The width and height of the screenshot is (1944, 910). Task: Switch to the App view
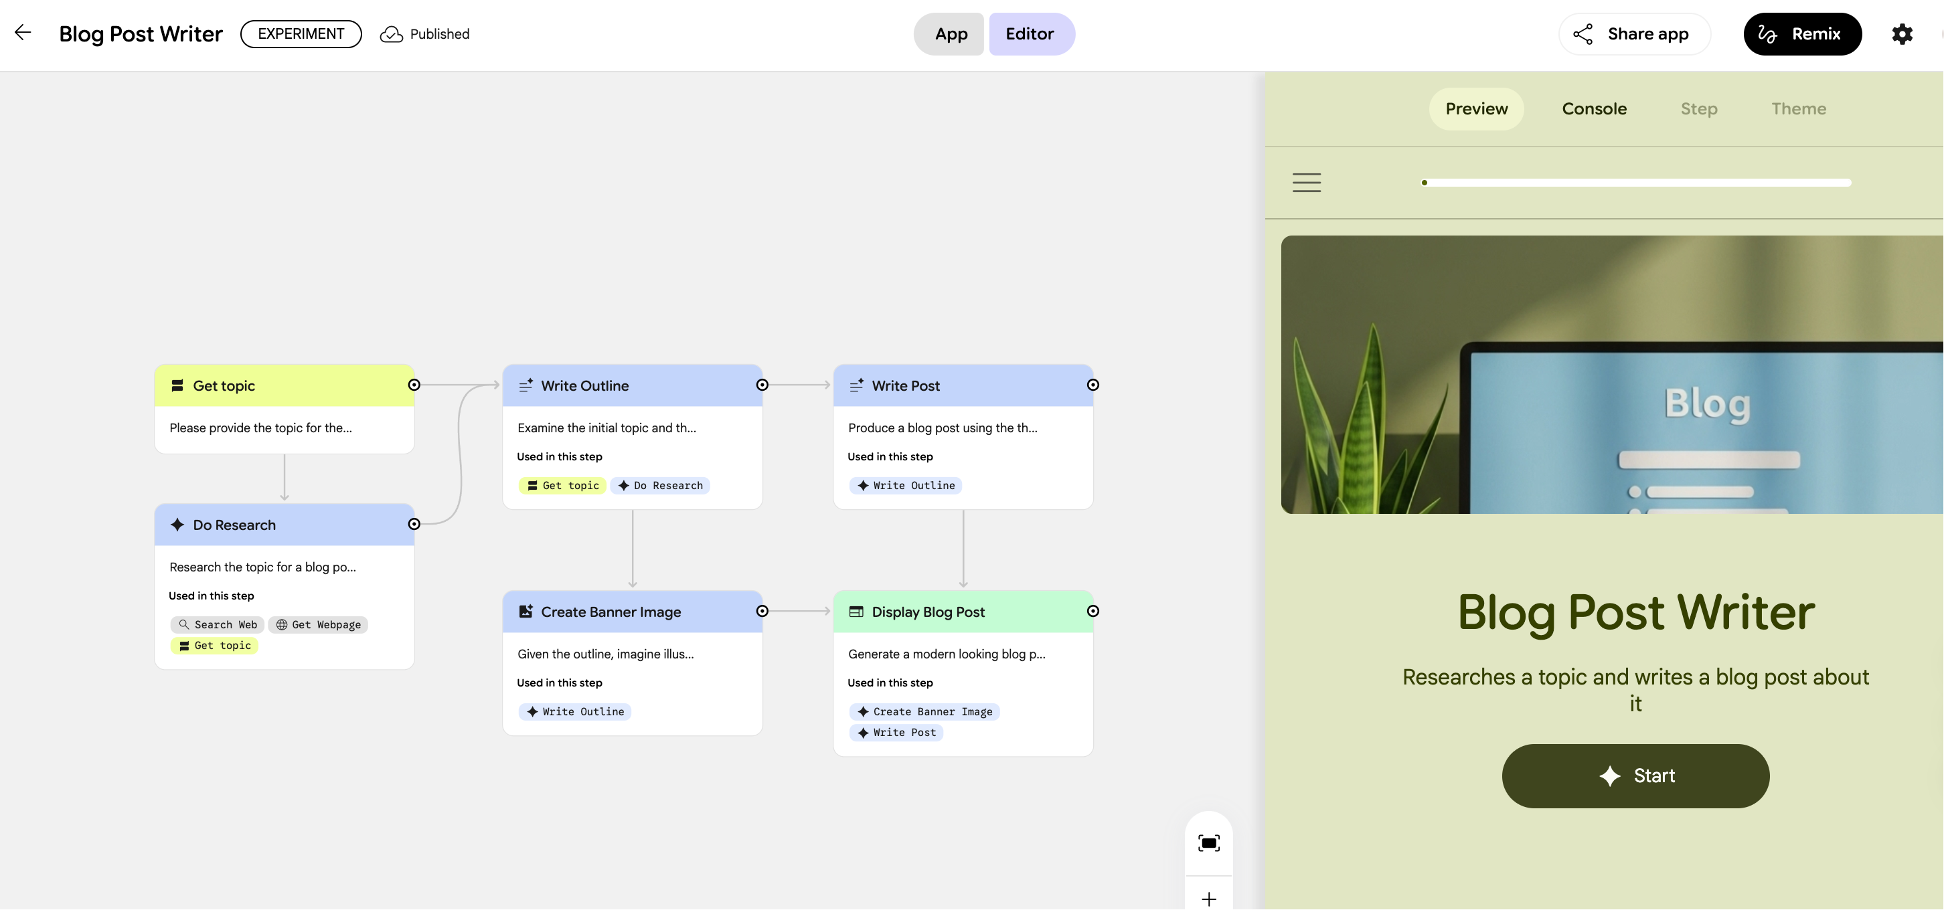coord(950,34)
